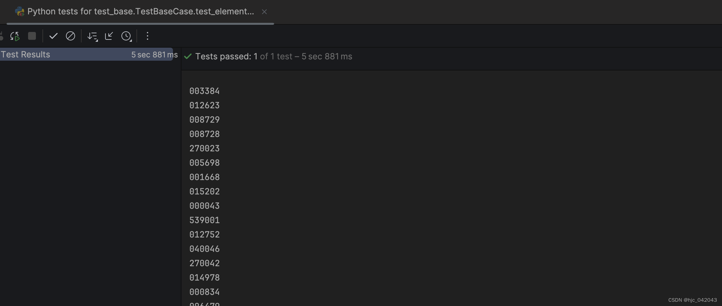This screenshot has width=722, height=306.
Task: Click output line 539001
Action: pyautogui.click(x=205, y=220)
